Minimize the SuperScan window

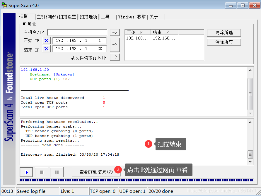(231, 5)
